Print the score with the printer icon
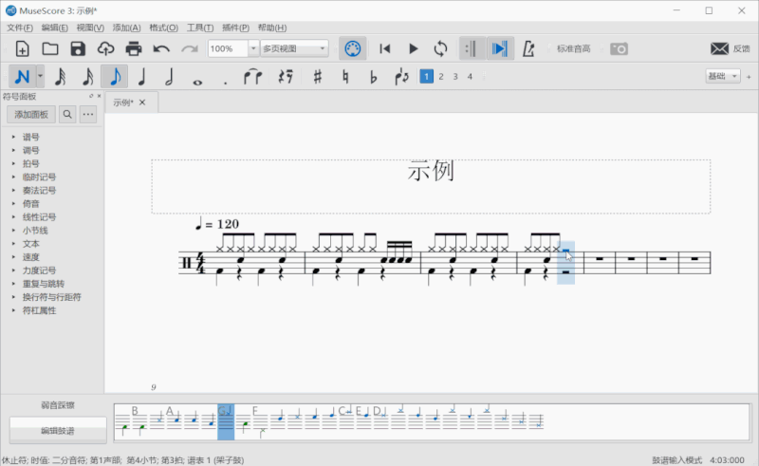The height and width of the screenshot is (466, 759). pos(134,48)
